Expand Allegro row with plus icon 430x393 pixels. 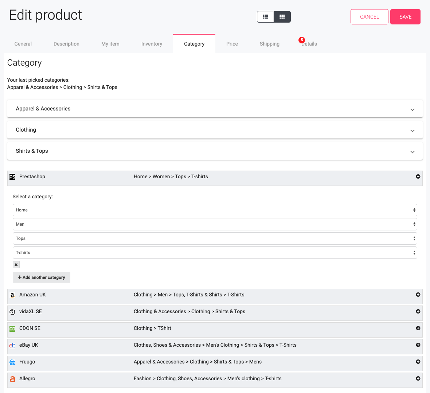[418, 378]
